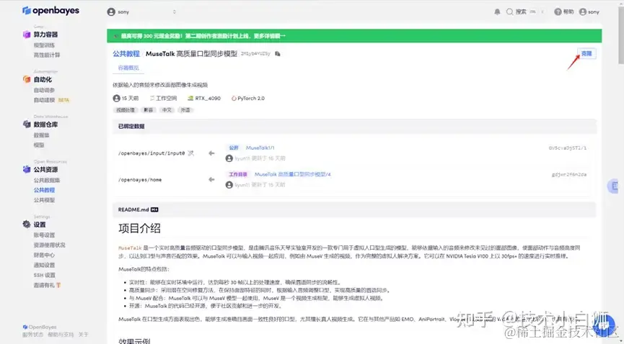Click the openbayes logo
624x344 pixels.
click(50, 10)
